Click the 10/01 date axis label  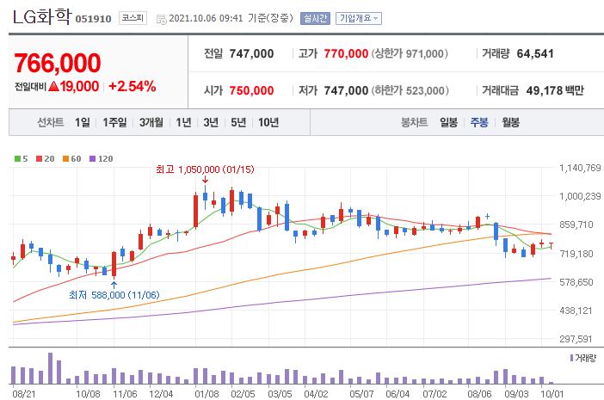(x=552, y=394)
